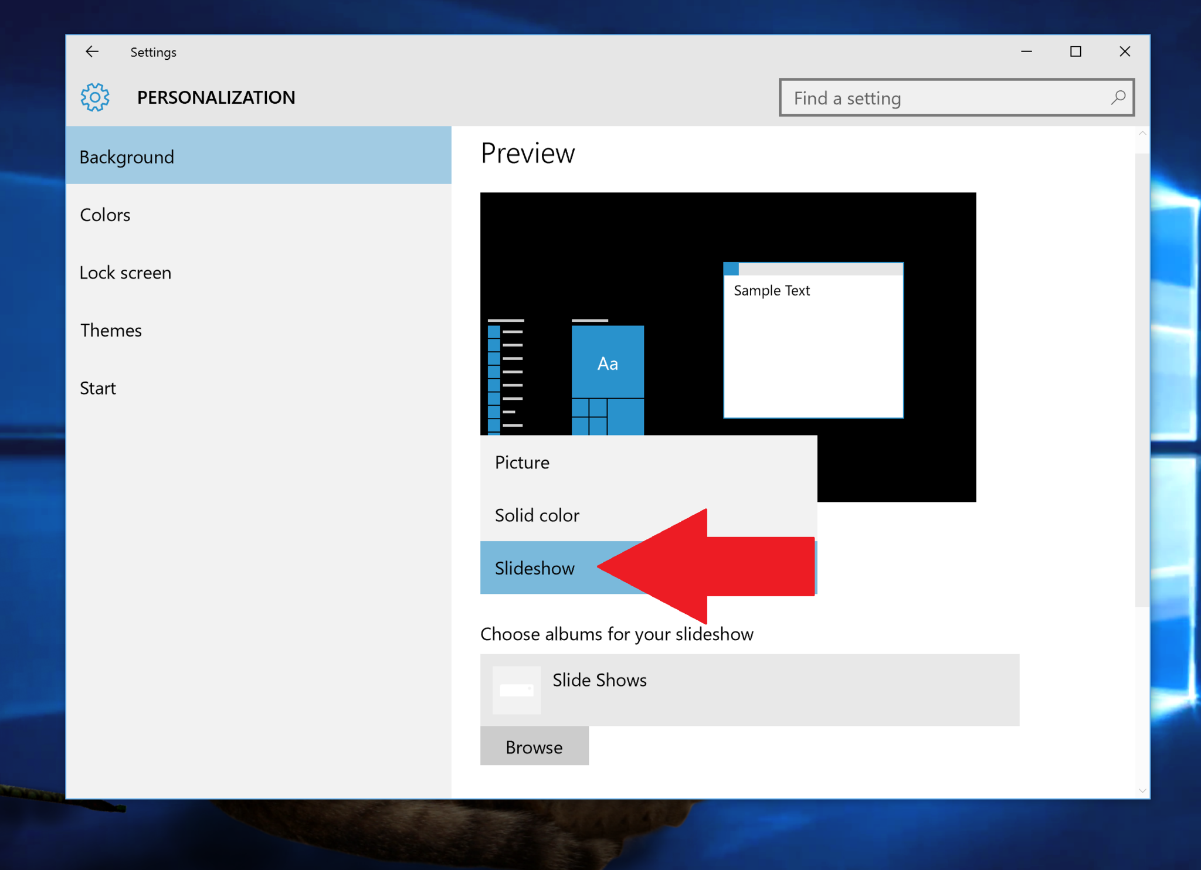The width and height of the screenshot is (1201, 870).
Task: Select the Picture background option
Action: point(521,461)
